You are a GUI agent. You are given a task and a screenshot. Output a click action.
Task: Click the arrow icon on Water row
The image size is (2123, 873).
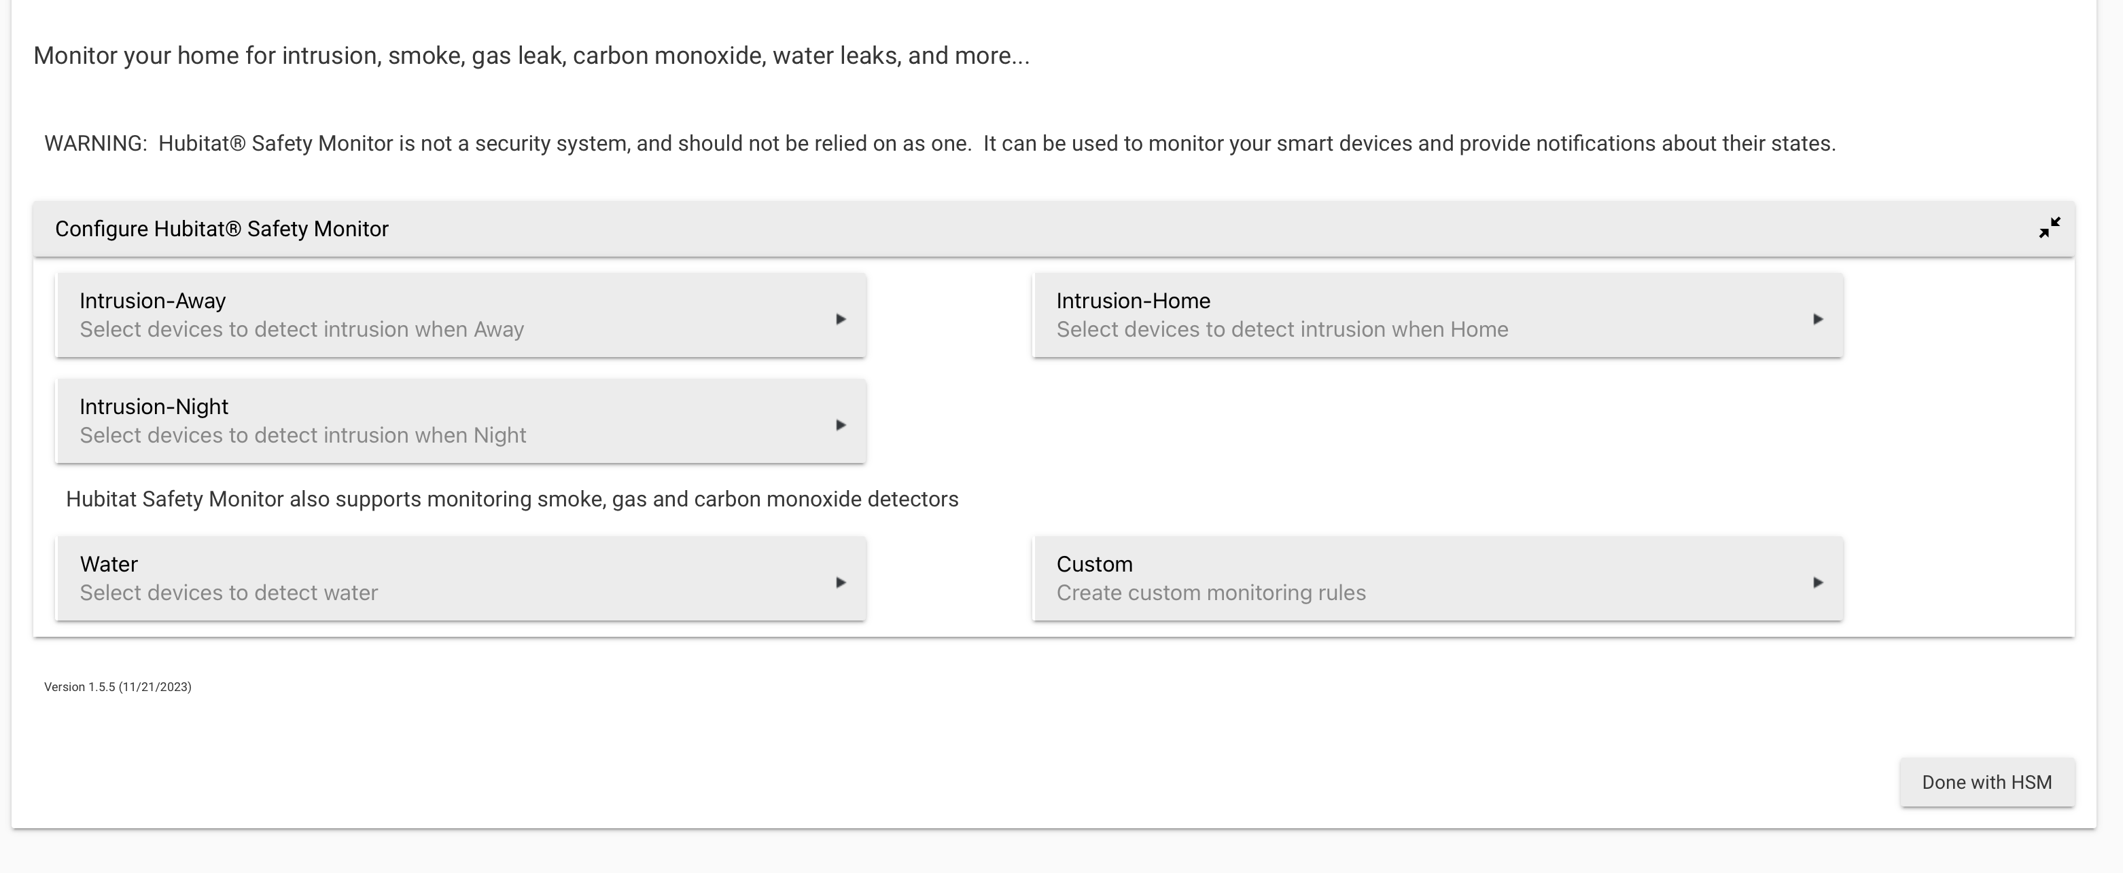click(841, 582)
